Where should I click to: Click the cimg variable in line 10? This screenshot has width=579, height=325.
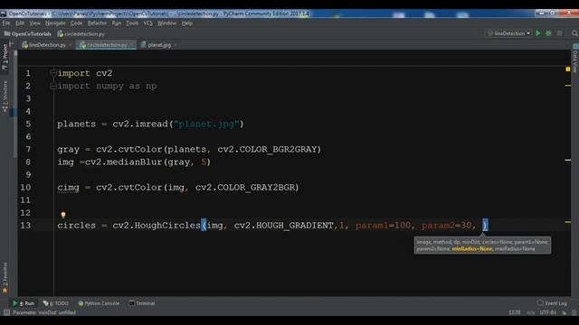tap(69, 188)
